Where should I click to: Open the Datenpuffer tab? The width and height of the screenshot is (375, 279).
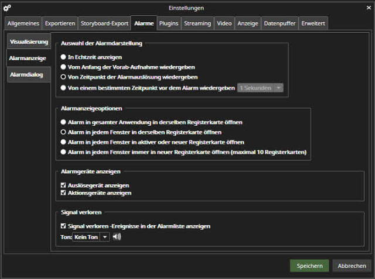pos(279,23)
